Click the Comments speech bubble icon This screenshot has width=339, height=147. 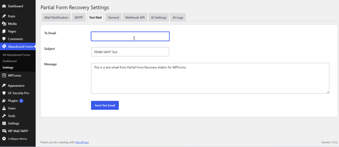4,39
